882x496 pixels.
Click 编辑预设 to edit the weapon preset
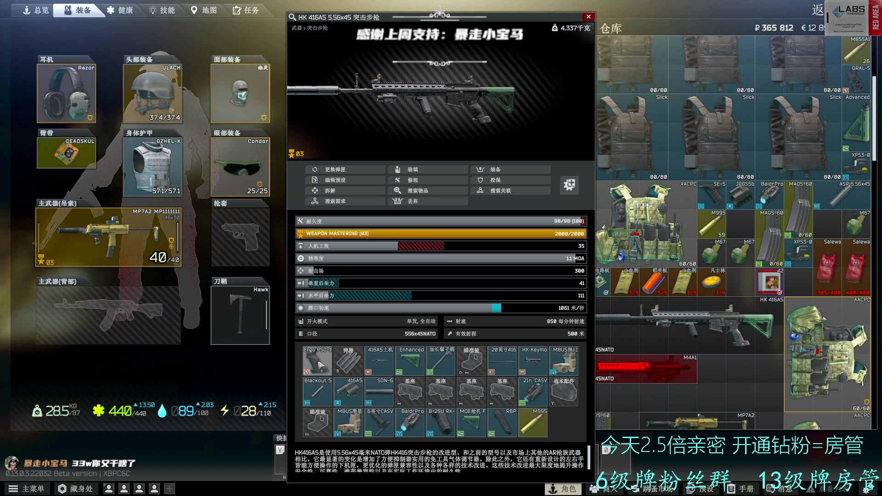tap(345, 180)
